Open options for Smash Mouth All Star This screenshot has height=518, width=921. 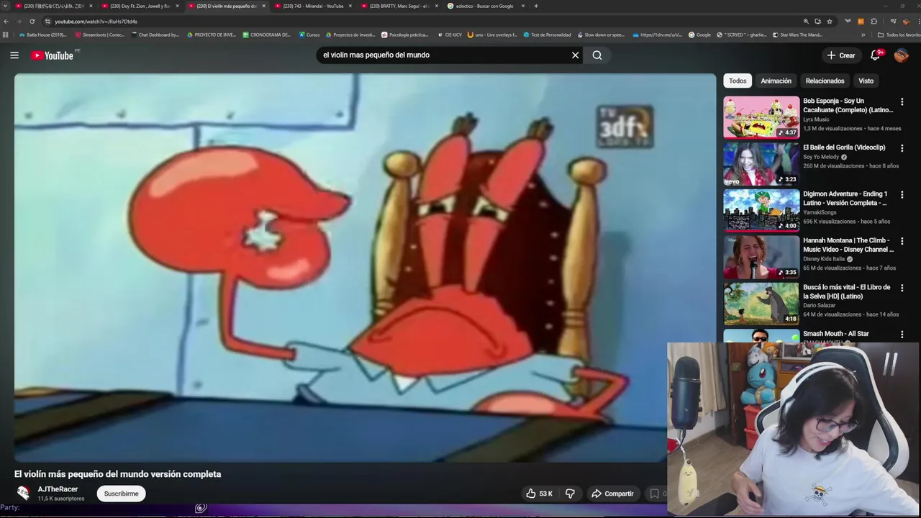[902, 335]
